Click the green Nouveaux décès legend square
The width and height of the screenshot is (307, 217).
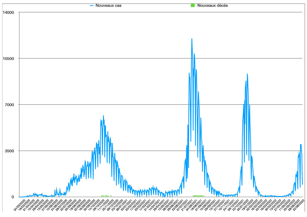193,6
